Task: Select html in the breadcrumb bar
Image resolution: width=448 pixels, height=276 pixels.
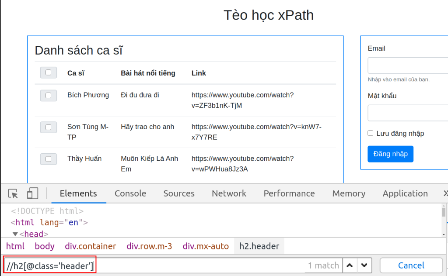Action: click(x=15, y=246)
